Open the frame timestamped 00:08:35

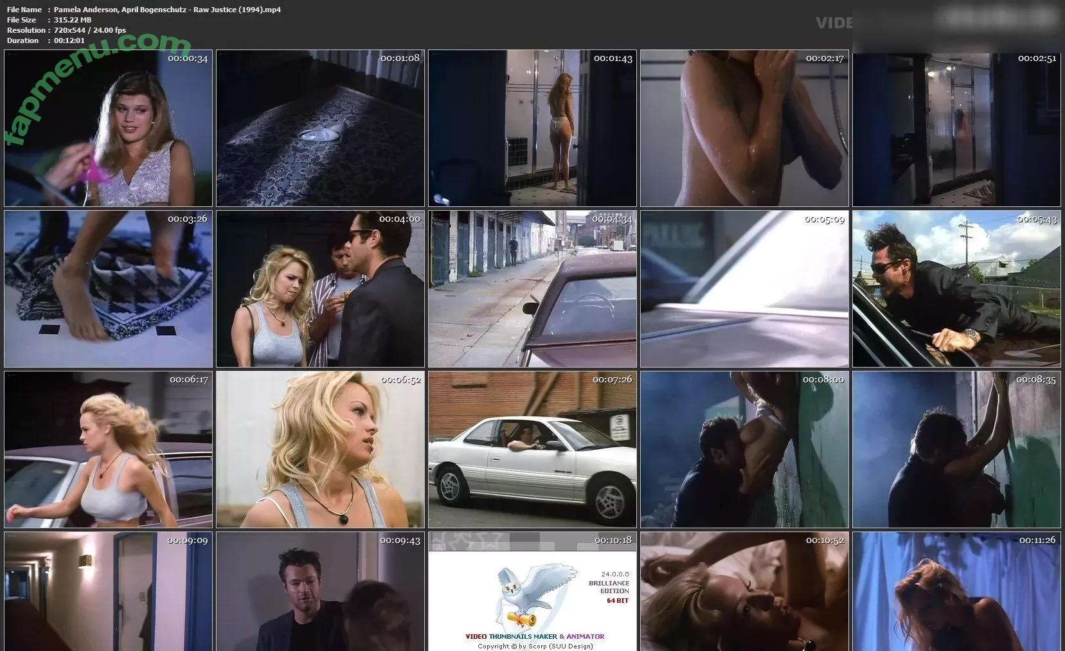956,450
